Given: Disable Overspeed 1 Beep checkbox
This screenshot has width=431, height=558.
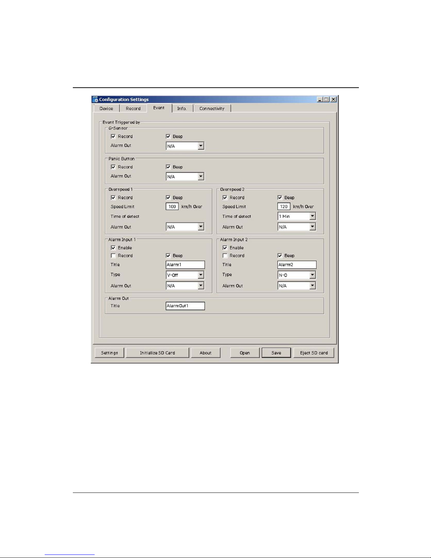Looking at the screenshot, I should click(168, 198).
